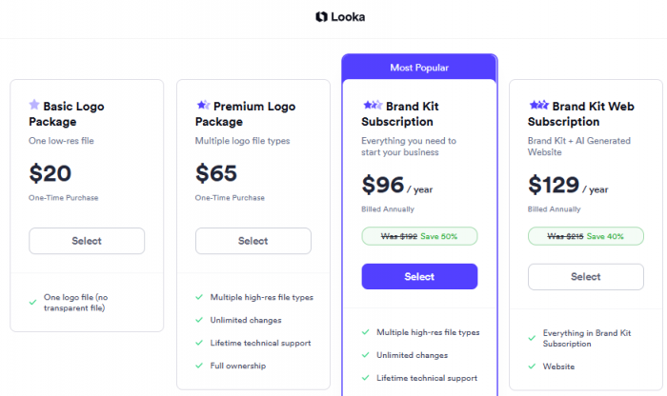Click the single star icon beside Basic Logo Package
Screen dimensions: 667x396
click(x=34, y=105)
